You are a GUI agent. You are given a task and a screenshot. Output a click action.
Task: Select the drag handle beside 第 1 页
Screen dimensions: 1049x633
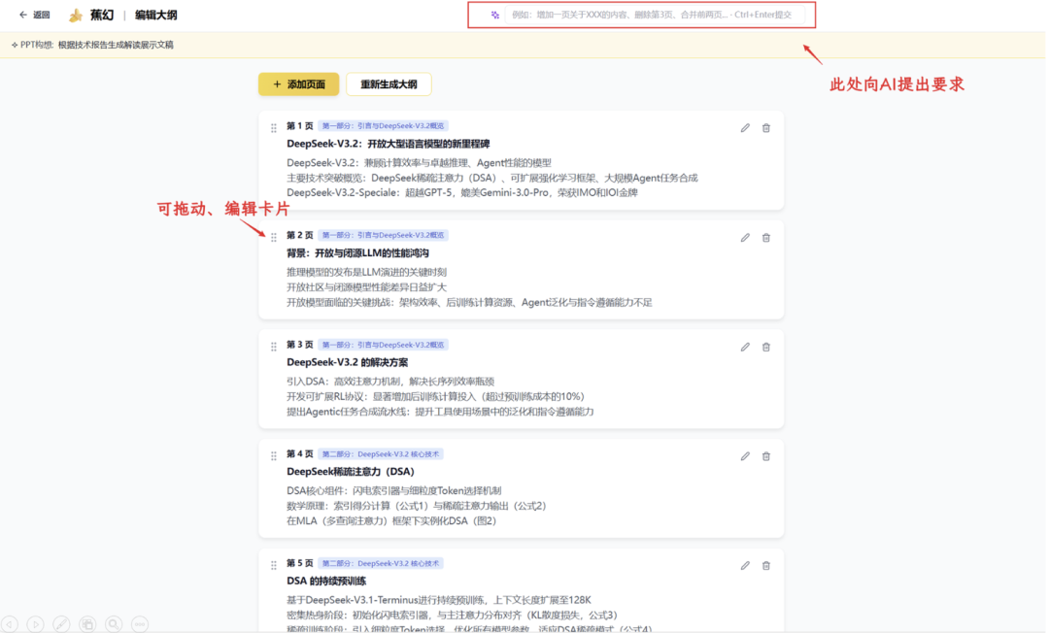tap(273, 127)
